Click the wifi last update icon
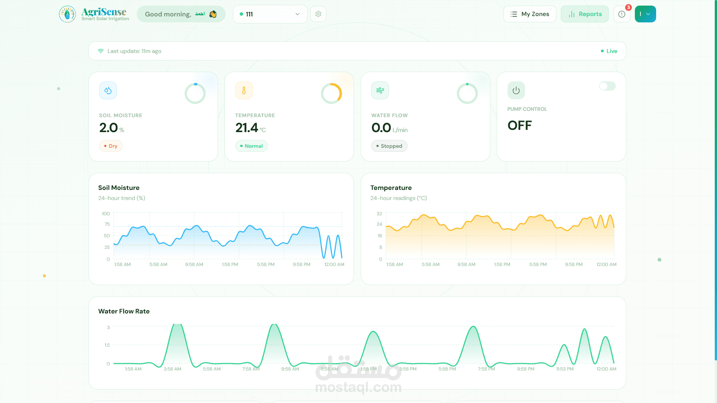Image resolution: width=717 pixels, height=403 pixels. [x=101, y=51]
